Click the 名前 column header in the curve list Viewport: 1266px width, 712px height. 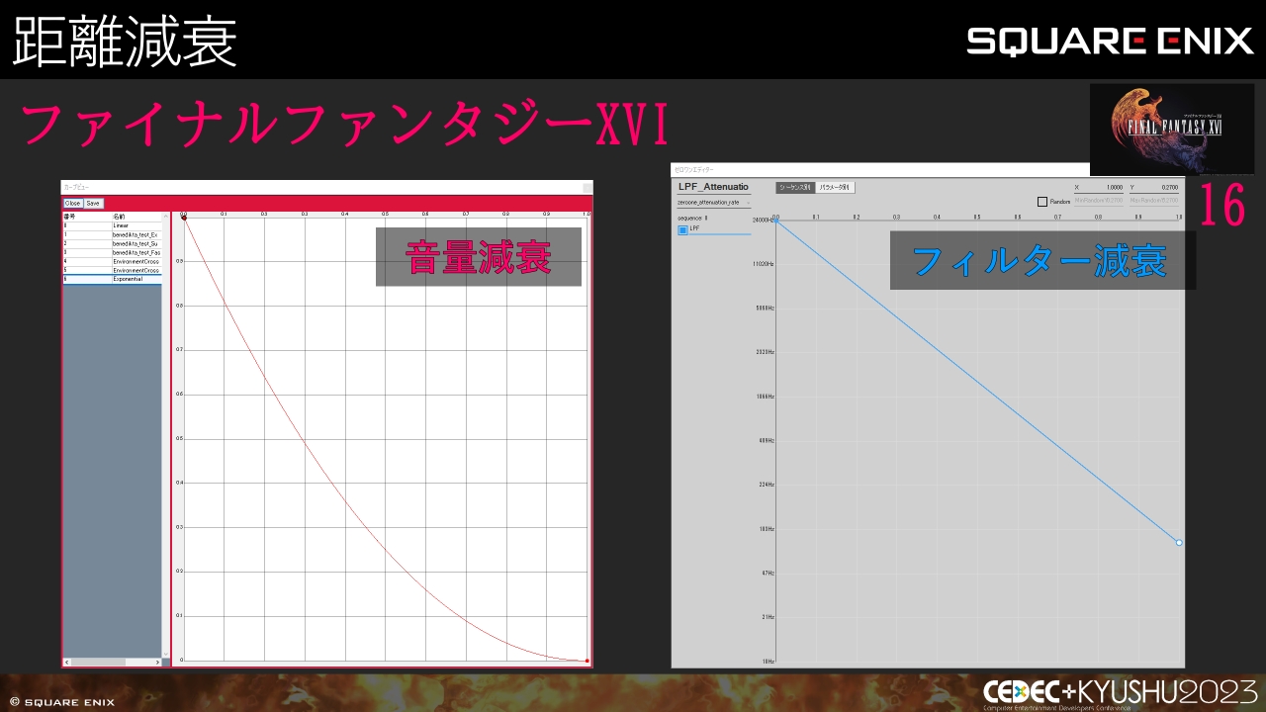click(136, 217)
